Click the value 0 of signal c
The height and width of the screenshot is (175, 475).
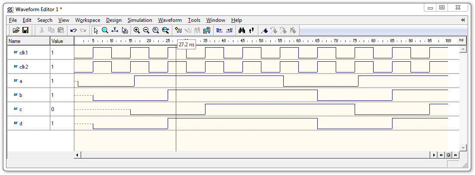(53, 109)
